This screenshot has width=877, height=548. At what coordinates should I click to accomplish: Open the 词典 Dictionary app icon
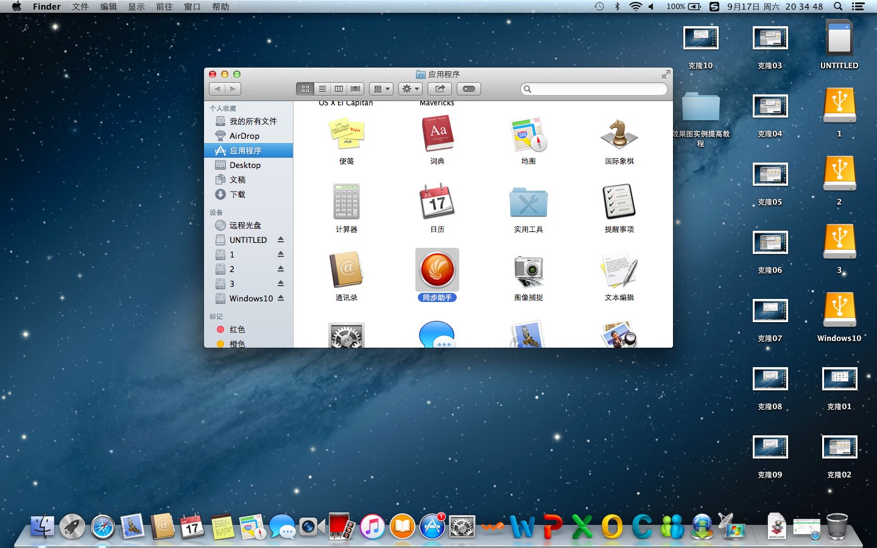click(x=437, y=135)
